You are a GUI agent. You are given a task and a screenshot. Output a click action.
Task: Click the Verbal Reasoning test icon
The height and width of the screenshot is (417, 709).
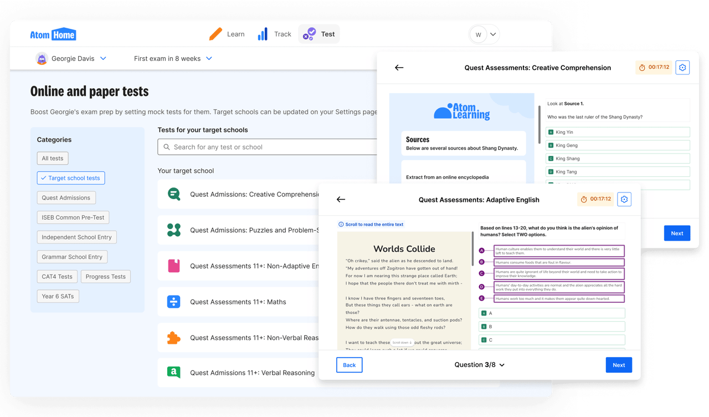pyautogui.click(x=174, y=373)
